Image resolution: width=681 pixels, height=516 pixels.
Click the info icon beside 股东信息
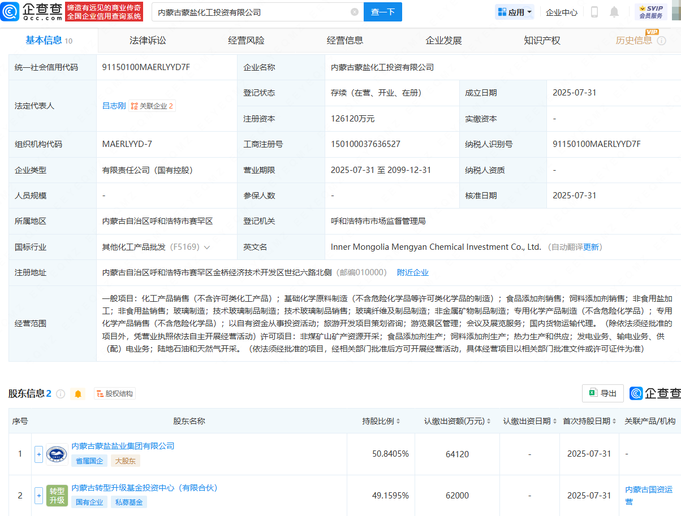click(x=61, y=394)
